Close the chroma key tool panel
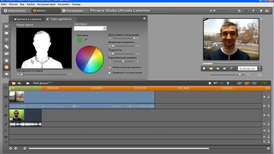The width and height of the screenshot is (274, 154). [144, 18]
